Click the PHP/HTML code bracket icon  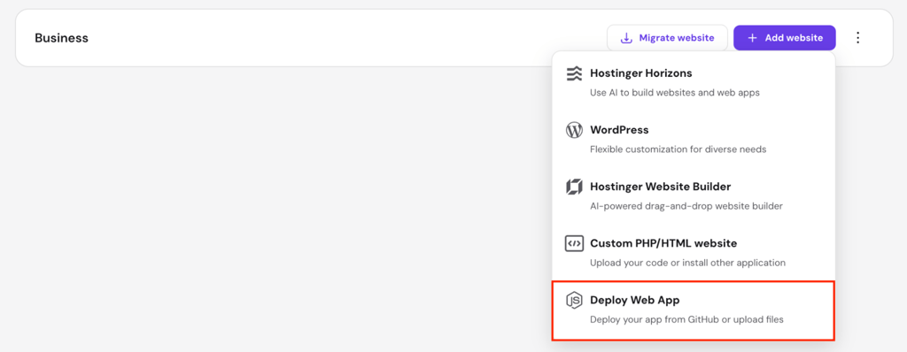tap(573, 243)
